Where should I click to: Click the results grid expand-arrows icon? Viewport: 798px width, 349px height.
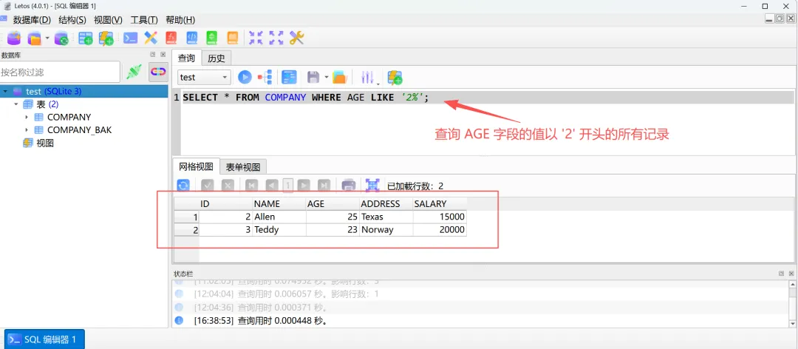pos(372,186)
